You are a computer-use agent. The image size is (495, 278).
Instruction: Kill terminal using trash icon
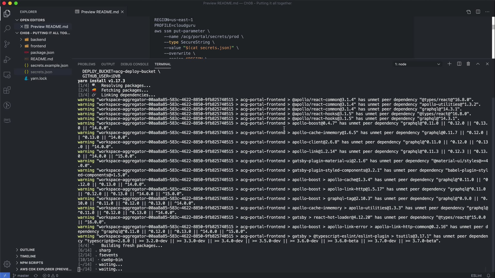pyautogui.click(x=468, y=64)
